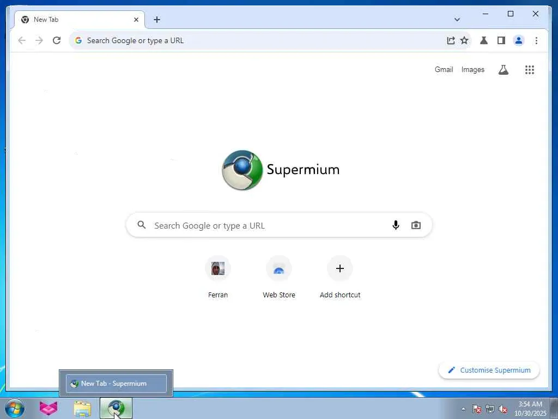The height and width of the screenshot is (419, 558).
Task: Click the Customise Supermium button
Action: point(489,370)
